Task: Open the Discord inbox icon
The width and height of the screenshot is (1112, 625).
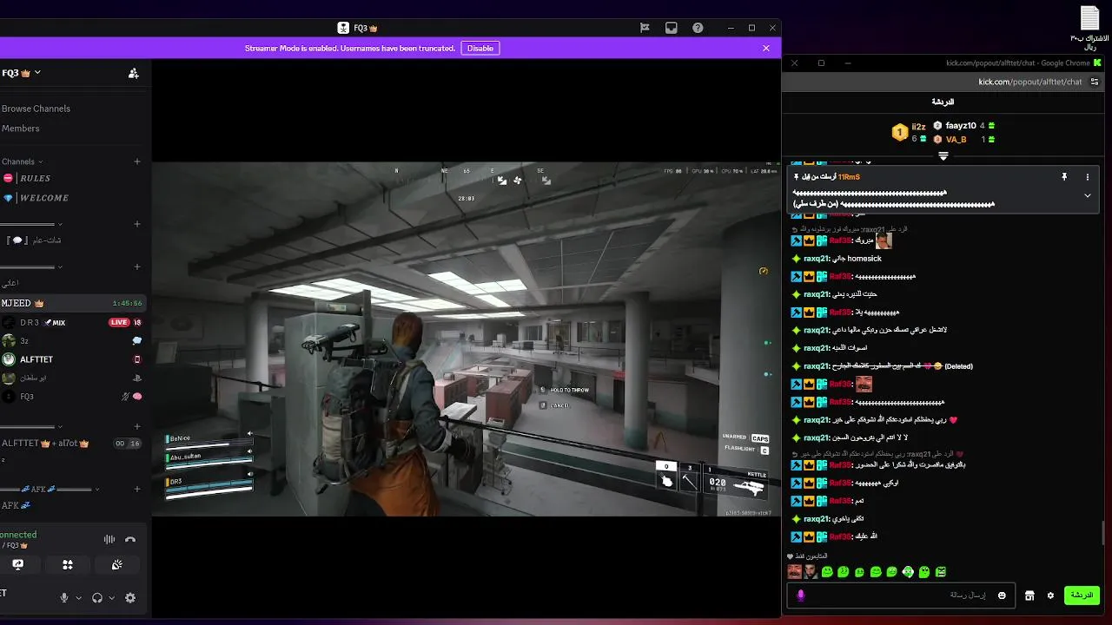Action: point(672,28)
